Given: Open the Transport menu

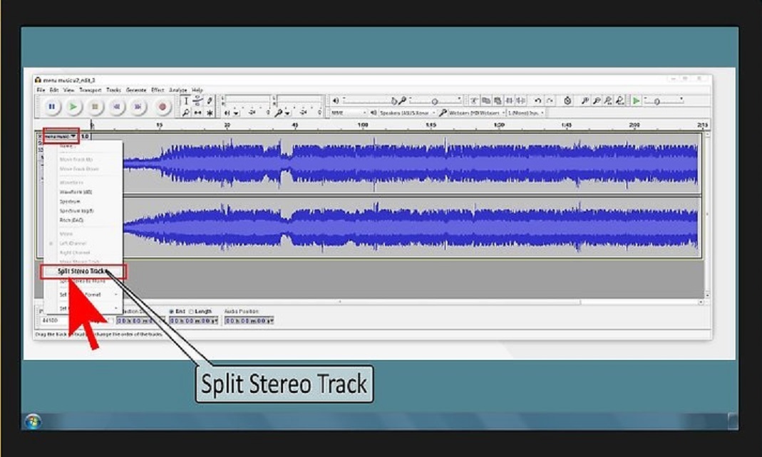Looking at the screenshot, I should 90,90.
